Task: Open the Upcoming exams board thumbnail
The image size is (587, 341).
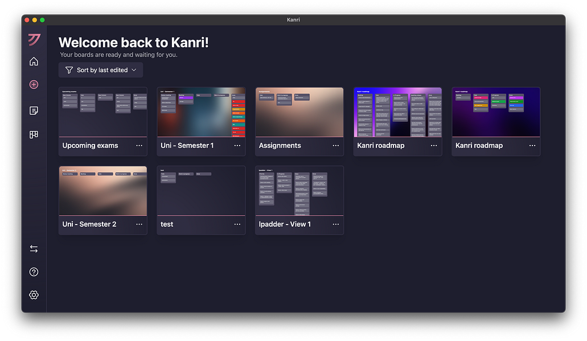Action: point(103,112)
